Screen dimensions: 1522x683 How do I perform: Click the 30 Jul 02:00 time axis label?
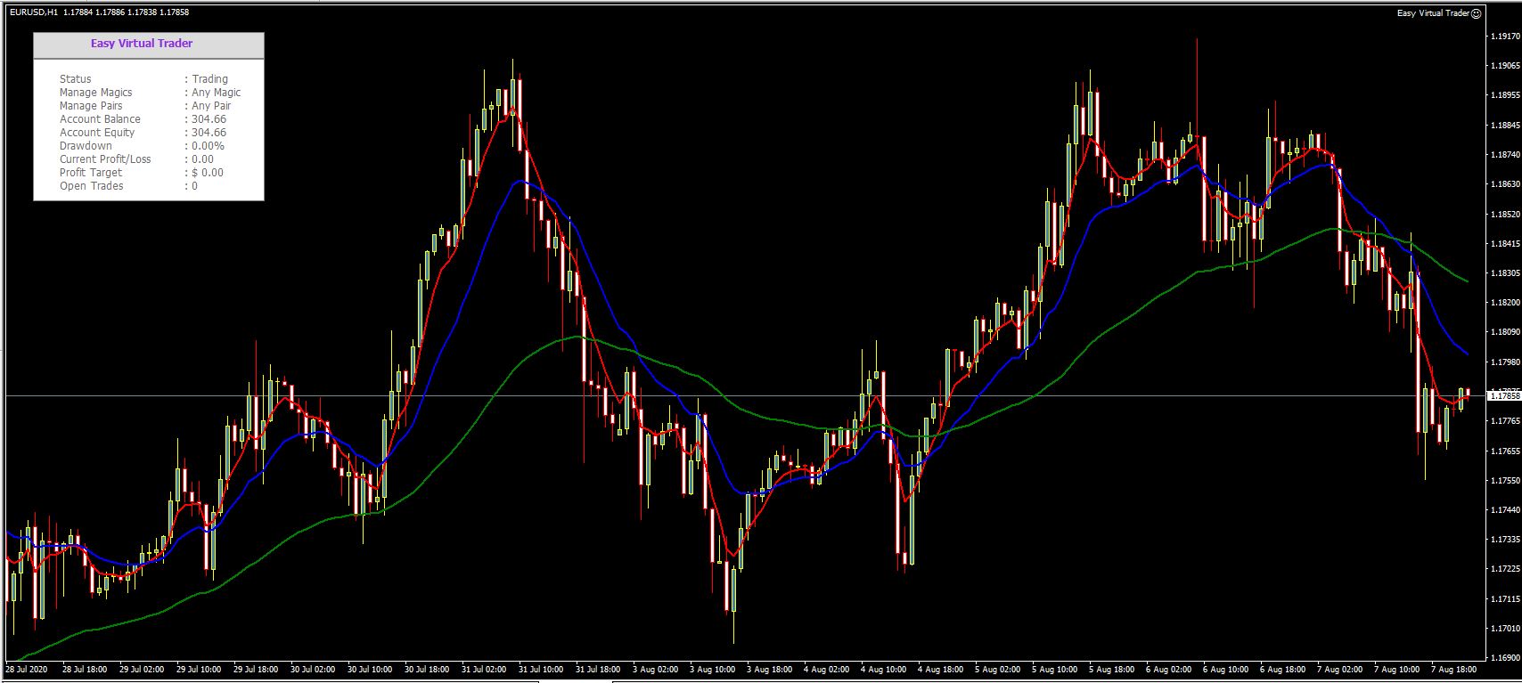(313, 669)
